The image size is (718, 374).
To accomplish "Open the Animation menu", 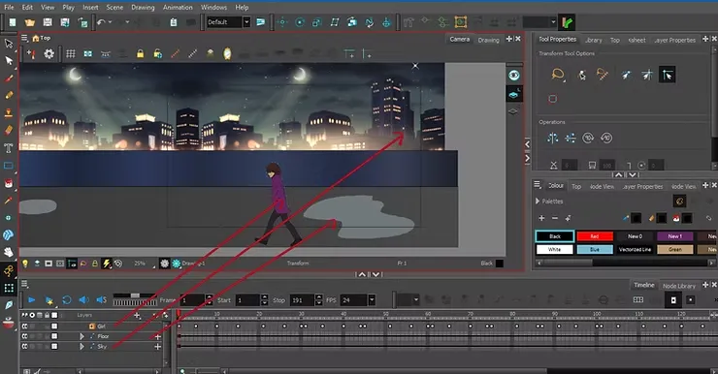I will (x=178, y=8).
